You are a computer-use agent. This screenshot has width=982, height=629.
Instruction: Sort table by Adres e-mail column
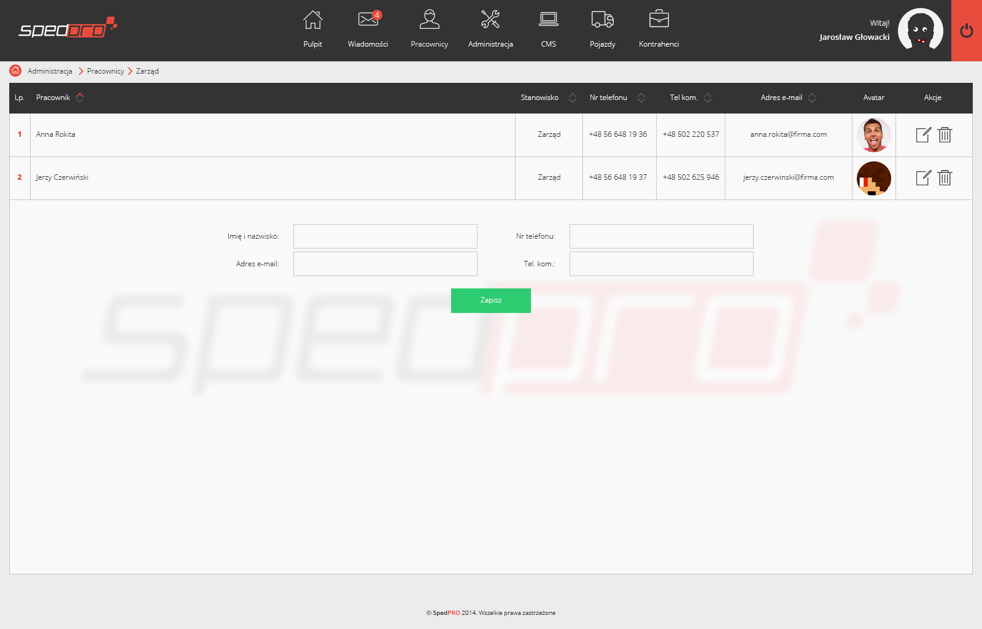tap(811, 98)
